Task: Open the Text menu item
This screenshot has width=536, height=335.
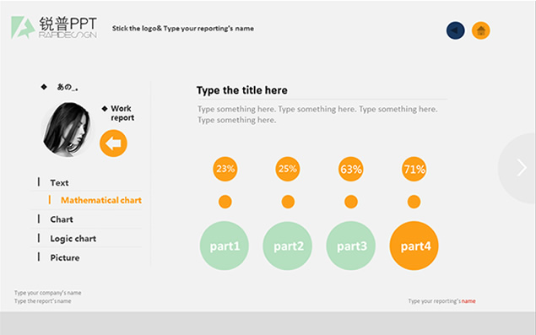Action: 59,182
